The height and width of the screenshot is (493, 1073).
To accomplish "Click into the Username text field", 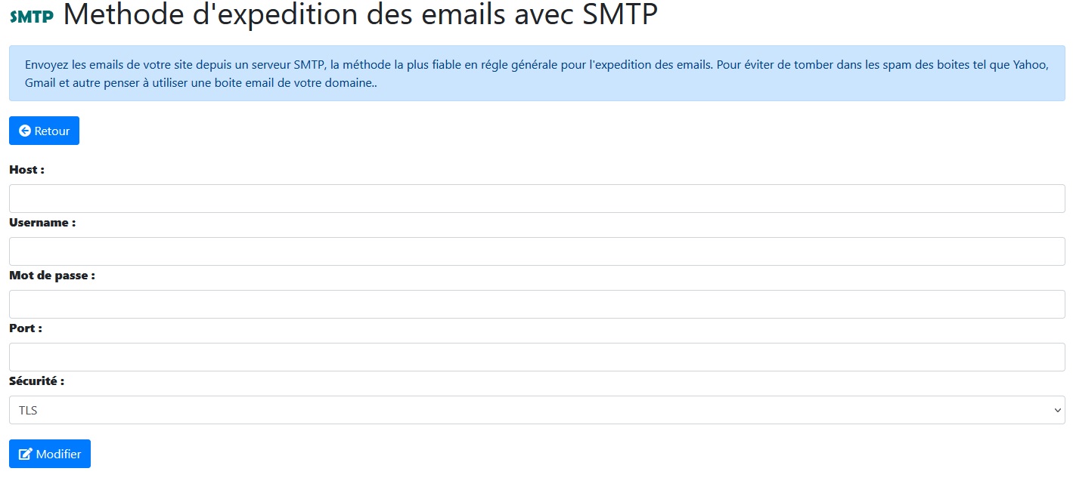I will [x=537, y=251].
